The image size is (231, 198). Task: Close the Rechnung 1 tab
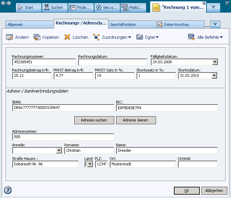[203, 3]
